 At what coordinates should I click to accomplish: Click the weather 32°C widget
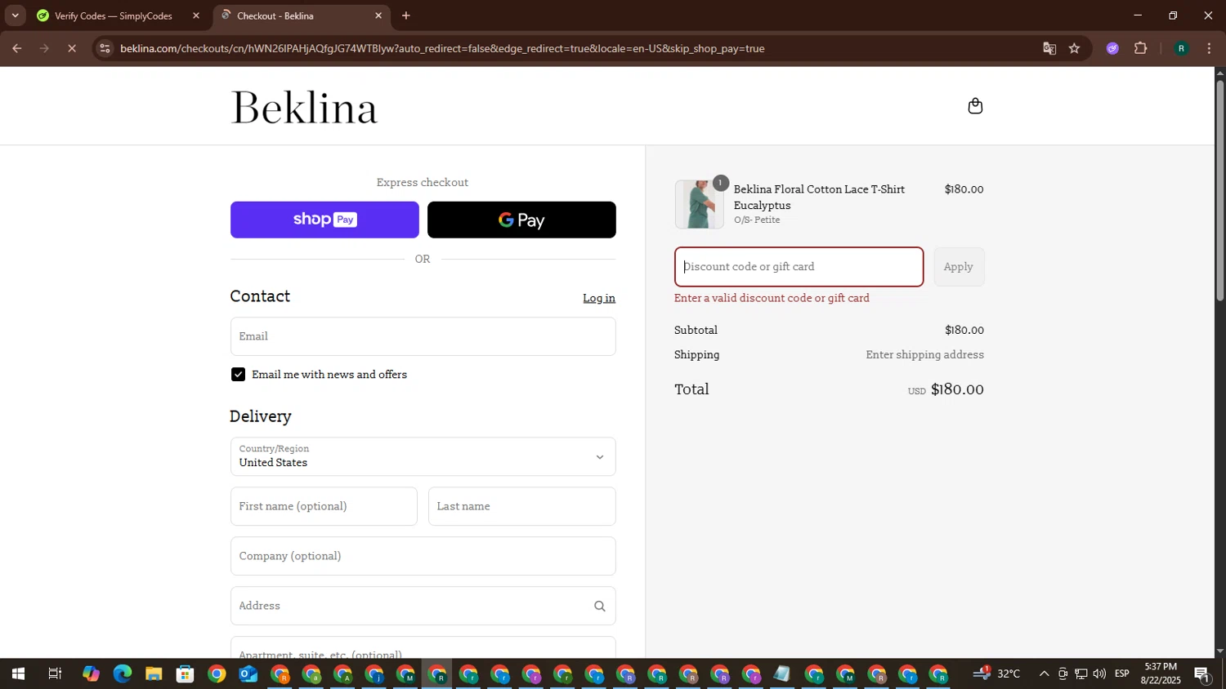pos(997,673)
